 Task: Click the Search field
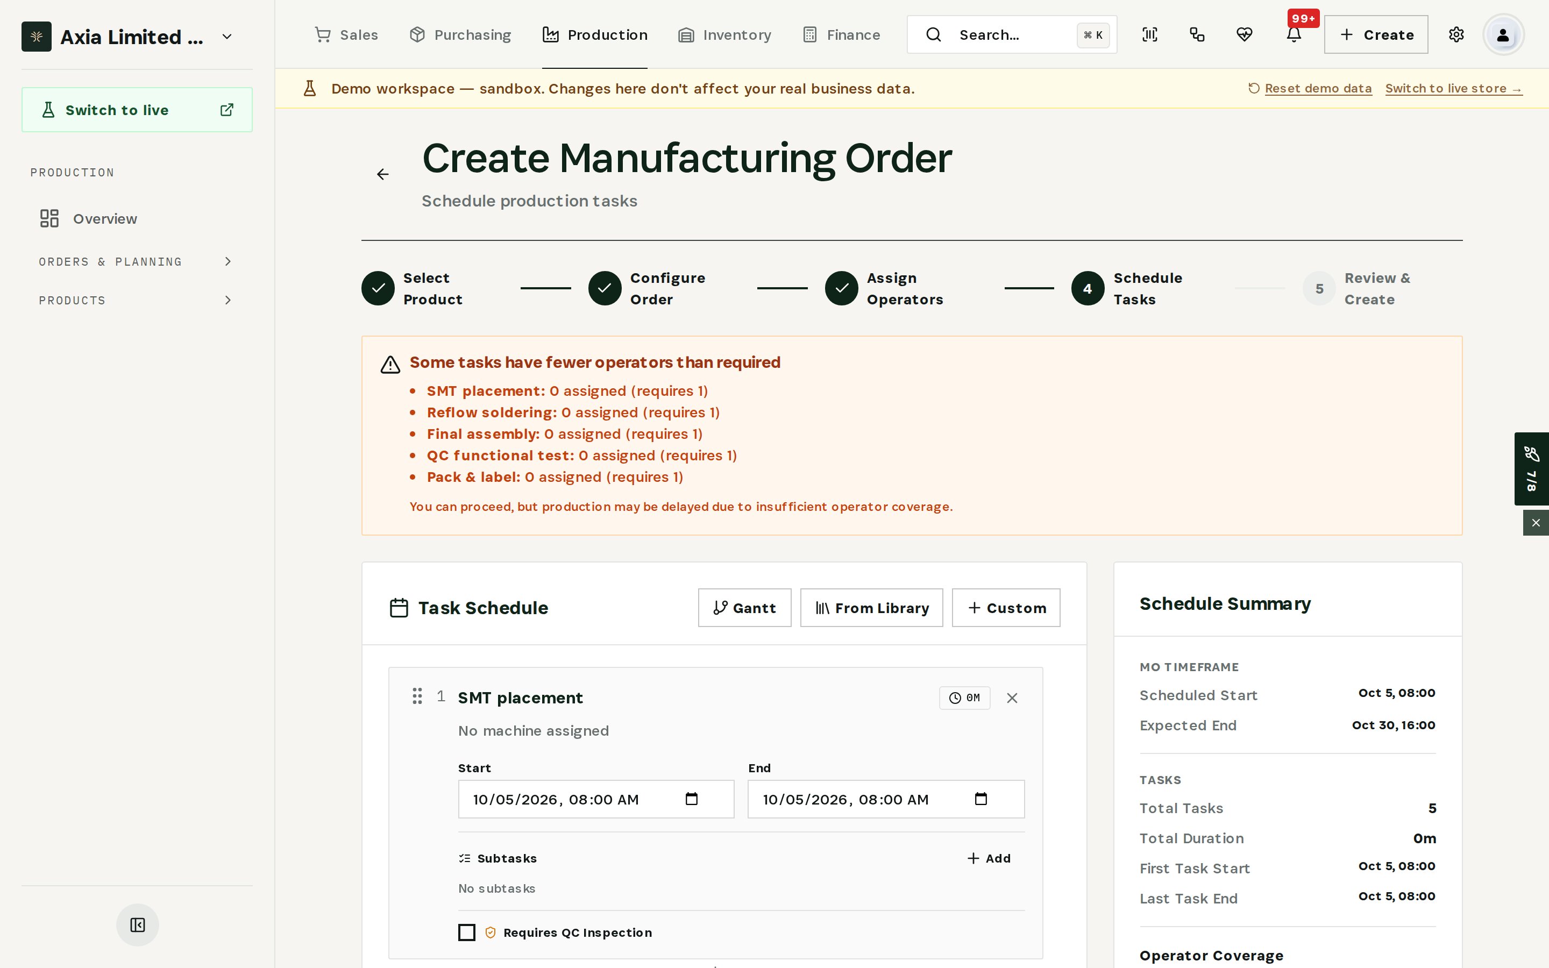[x=1011, y=34]
